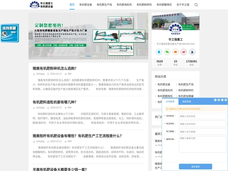Click the QQ penguin contact icon
The image size is (228, 171).
coord(159,52)
